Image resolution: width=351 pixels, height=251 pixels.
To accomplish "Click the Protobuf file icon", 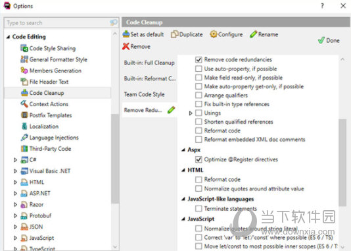I will tap(24, 215).
